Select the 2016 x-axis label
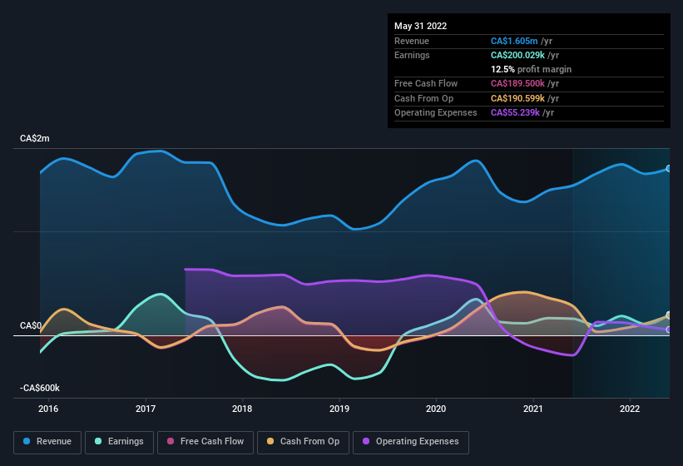The width and height of the screenshot is (683, 466). point(48,409)
